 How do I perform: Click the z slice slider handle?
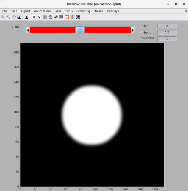pyautogui.click(x=80, y=30)
